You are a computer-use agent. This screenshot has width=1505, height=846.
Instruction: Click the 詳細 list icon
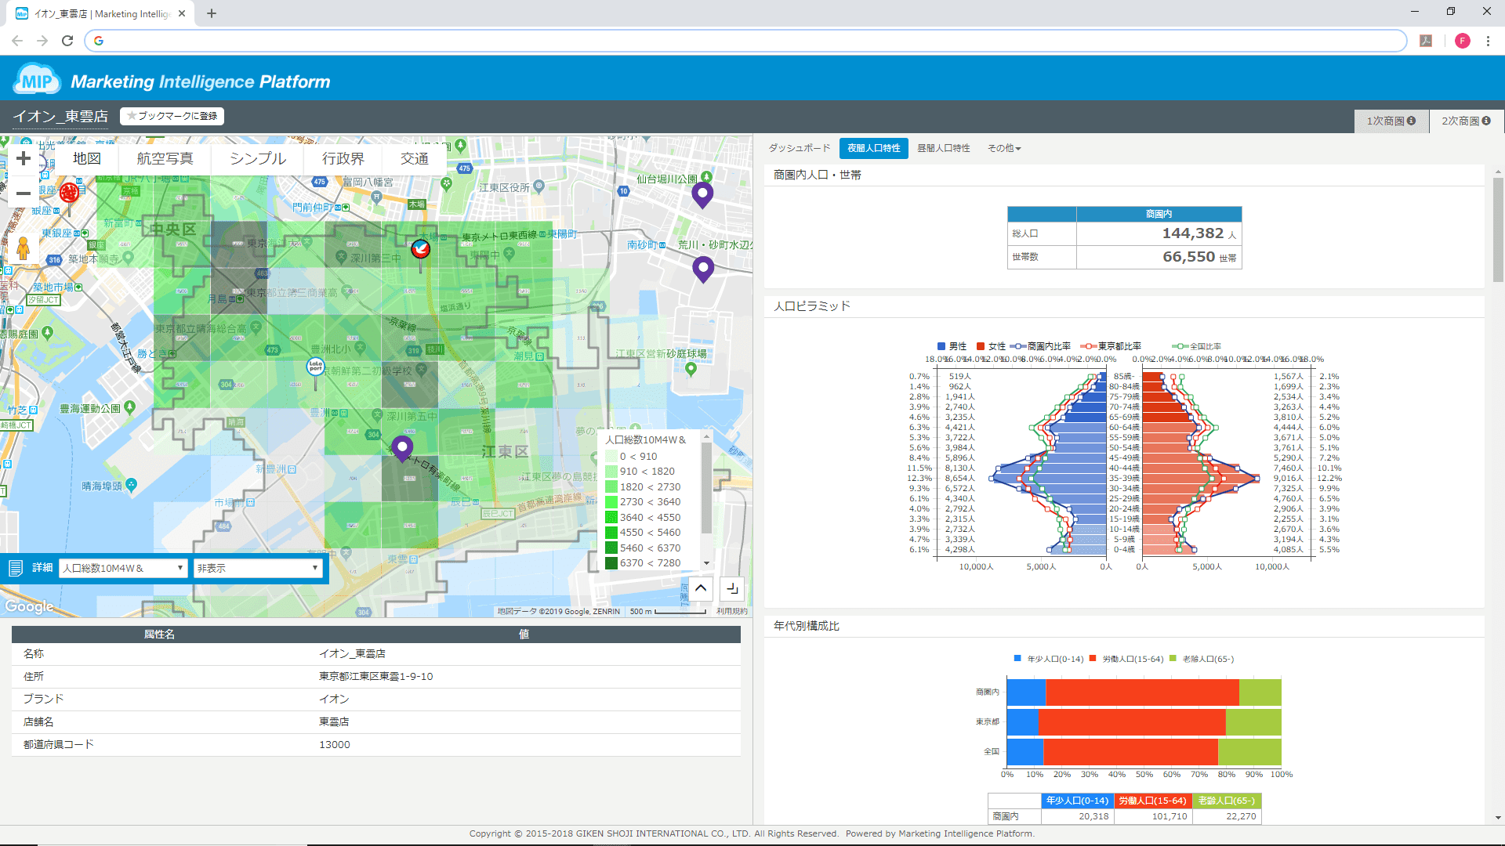tap(16, 568)
